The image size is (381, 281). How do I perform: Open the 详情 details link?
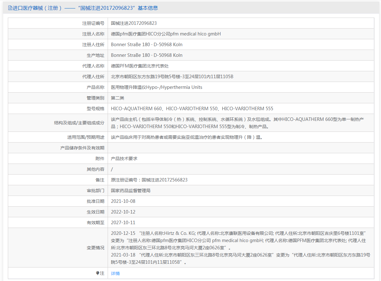point(115,273)
